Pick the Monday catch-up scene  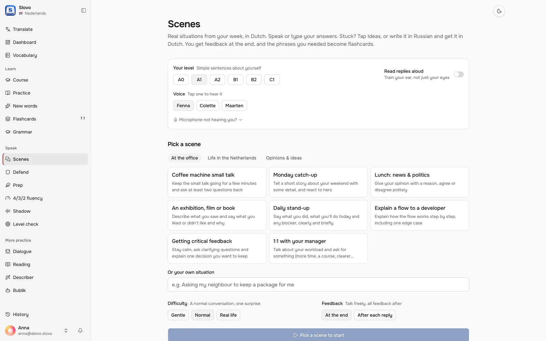click(318, 182)
